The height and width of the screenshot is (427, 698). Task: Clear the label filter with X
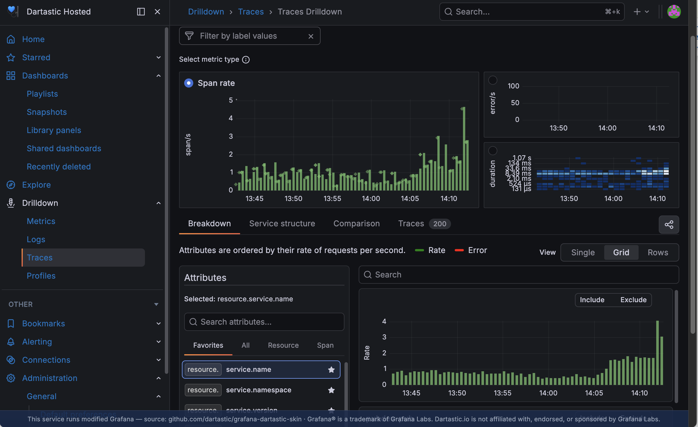(311, 36)
